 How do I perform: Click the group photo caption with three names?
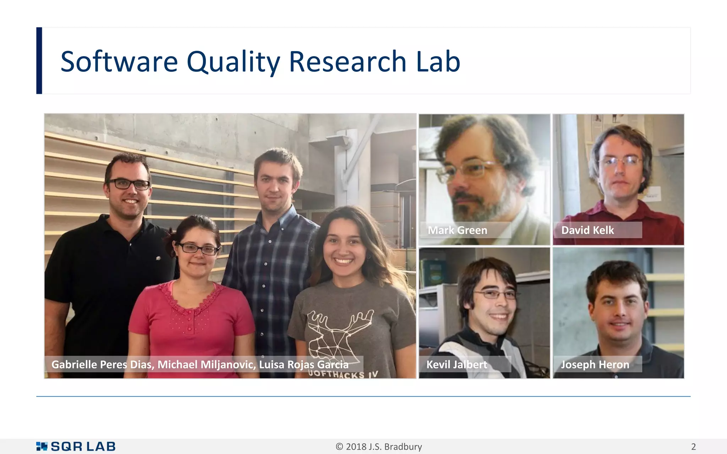pos(200,364)
